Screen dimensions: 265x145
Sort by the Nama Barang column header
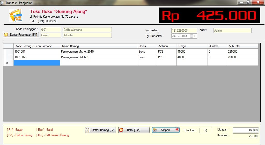pyautogui.click(x=99, y=46)
